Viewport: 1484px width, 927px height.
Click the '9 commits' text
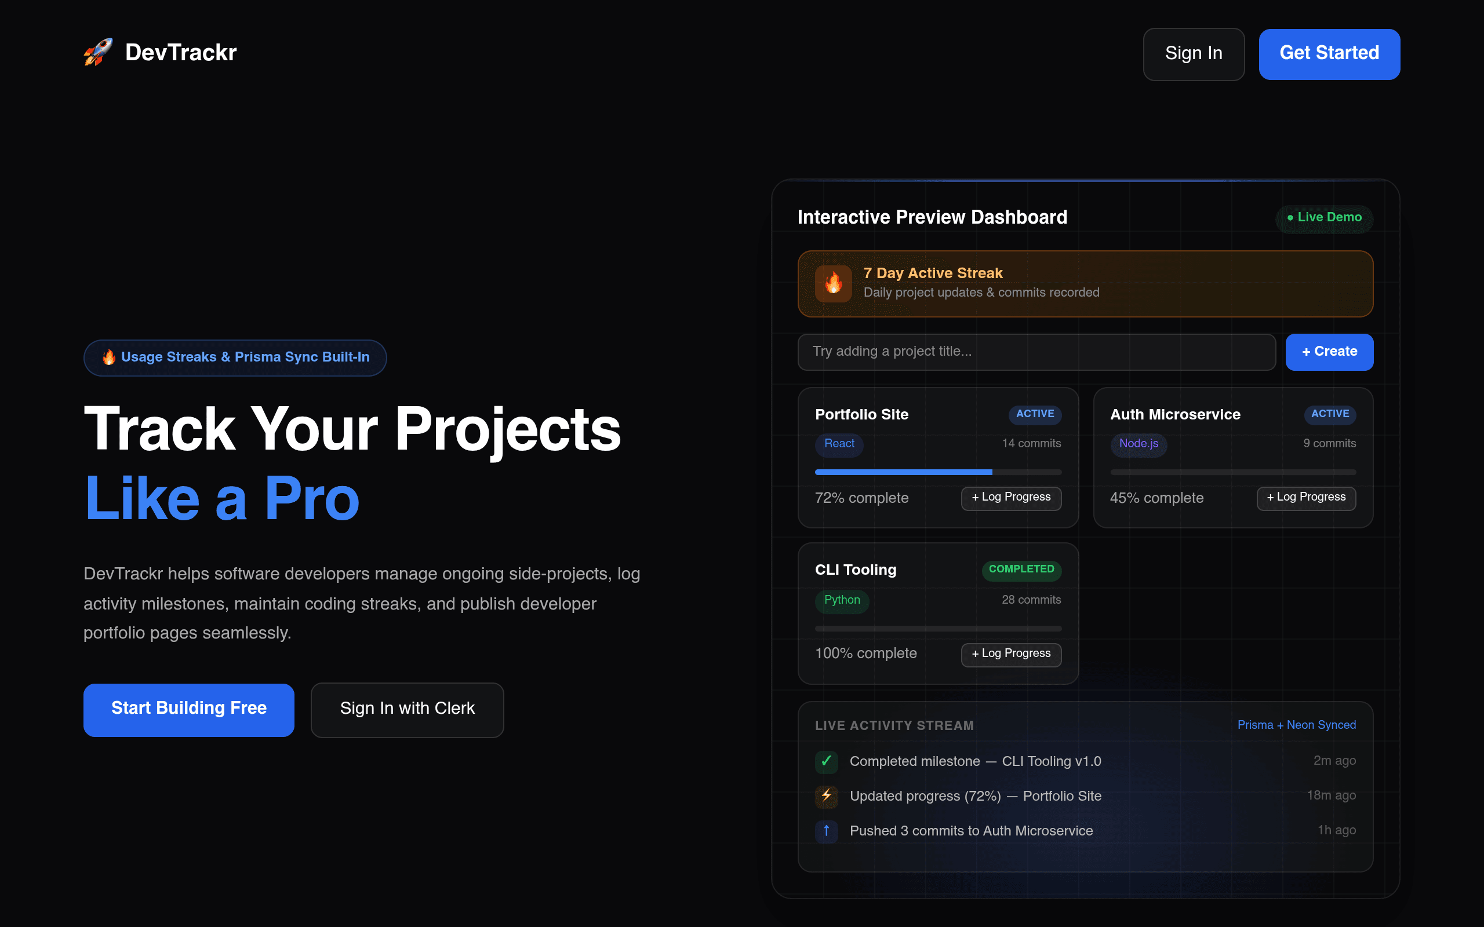[1329, 444]
